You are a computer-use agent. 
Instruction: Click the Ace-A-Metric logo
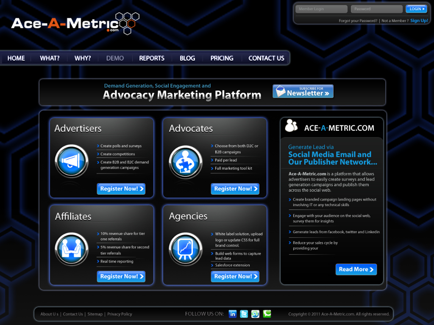click(75, 24)
